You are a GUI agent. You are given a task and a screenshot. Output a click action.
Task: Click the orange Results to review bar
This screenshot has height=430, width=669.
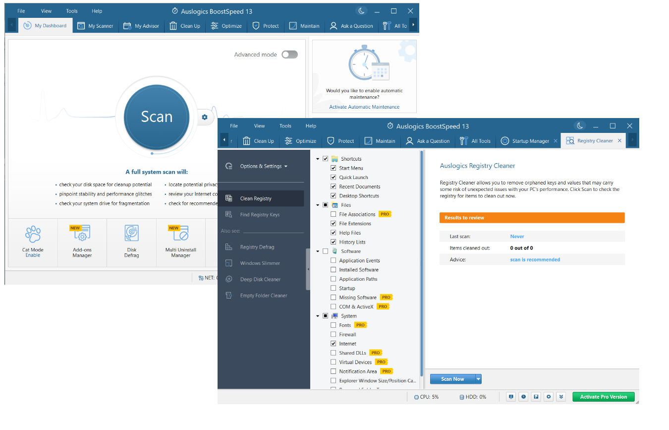(x=532, y=218)
